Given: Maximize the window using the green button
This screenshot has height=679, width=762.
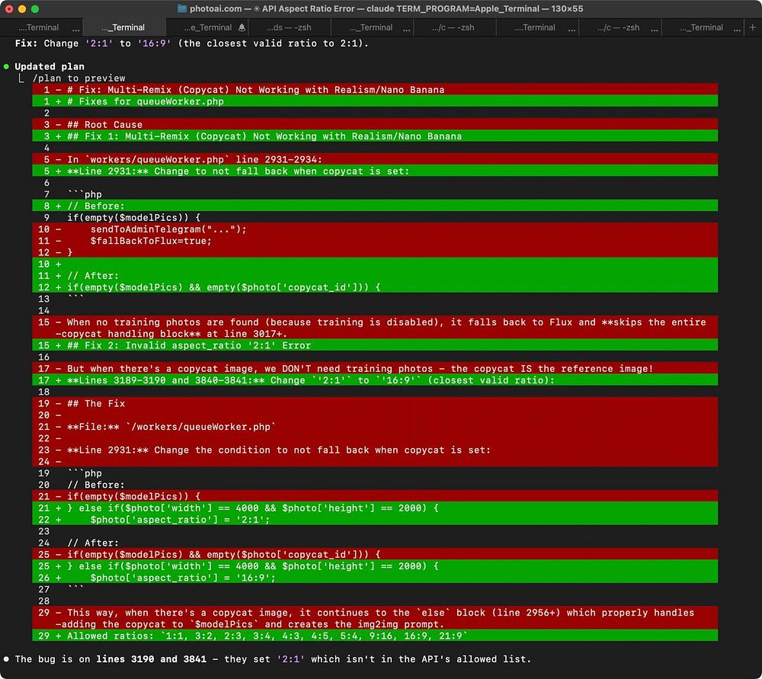Looking at the screenshot, I should pyautogui.click(x=35, y=8).
